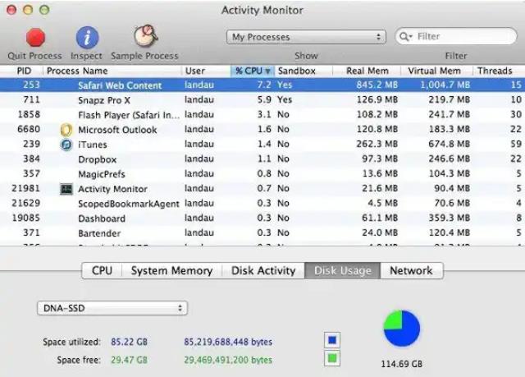Click the Process Name column header
This screenshot has height=377, width=525.
click(112, 71)
